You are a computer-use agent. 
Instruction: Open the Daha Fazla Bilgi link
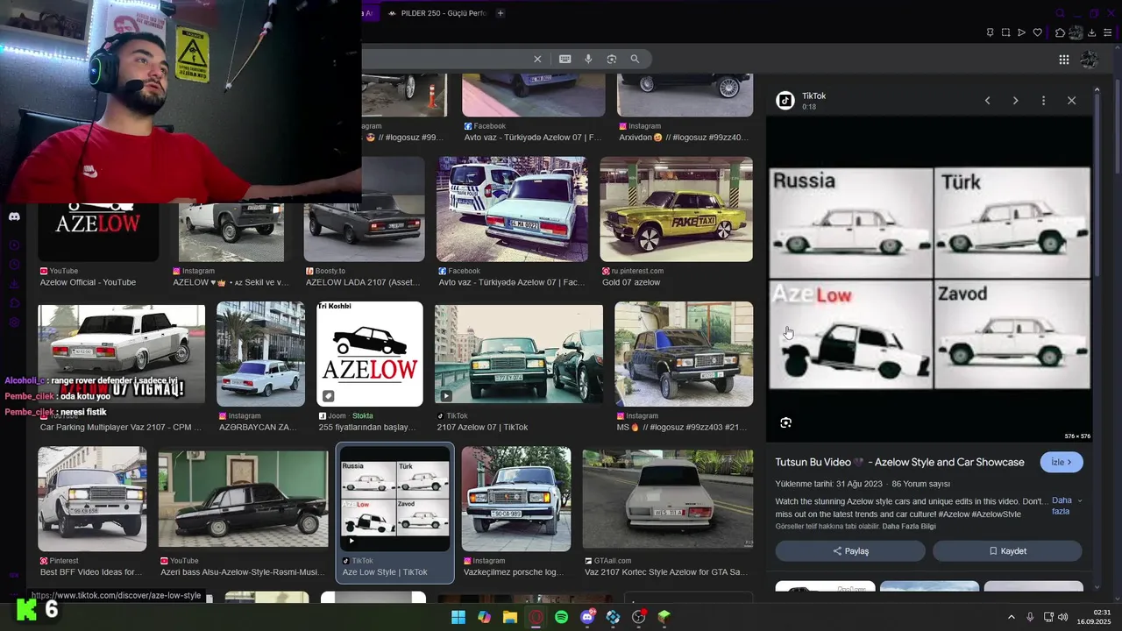click(x=909, y=526)
